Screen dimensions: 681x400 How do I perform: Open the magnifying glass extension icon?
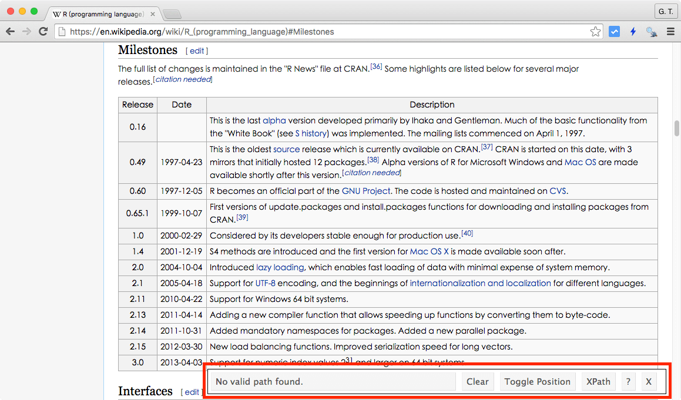coord(652,32)
